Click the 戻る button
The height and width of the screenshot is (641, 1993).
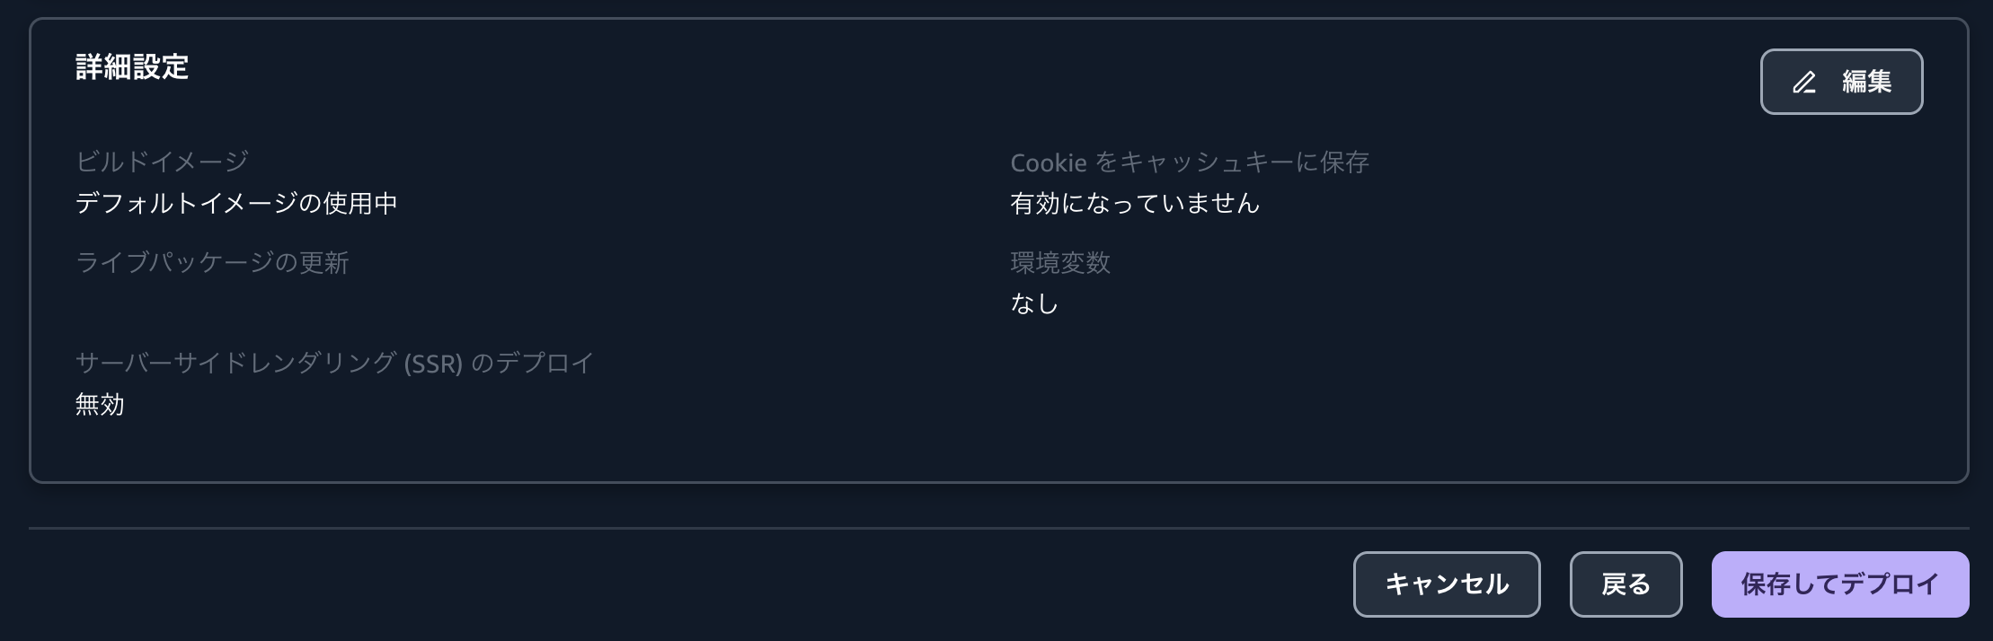[1626, 584]
